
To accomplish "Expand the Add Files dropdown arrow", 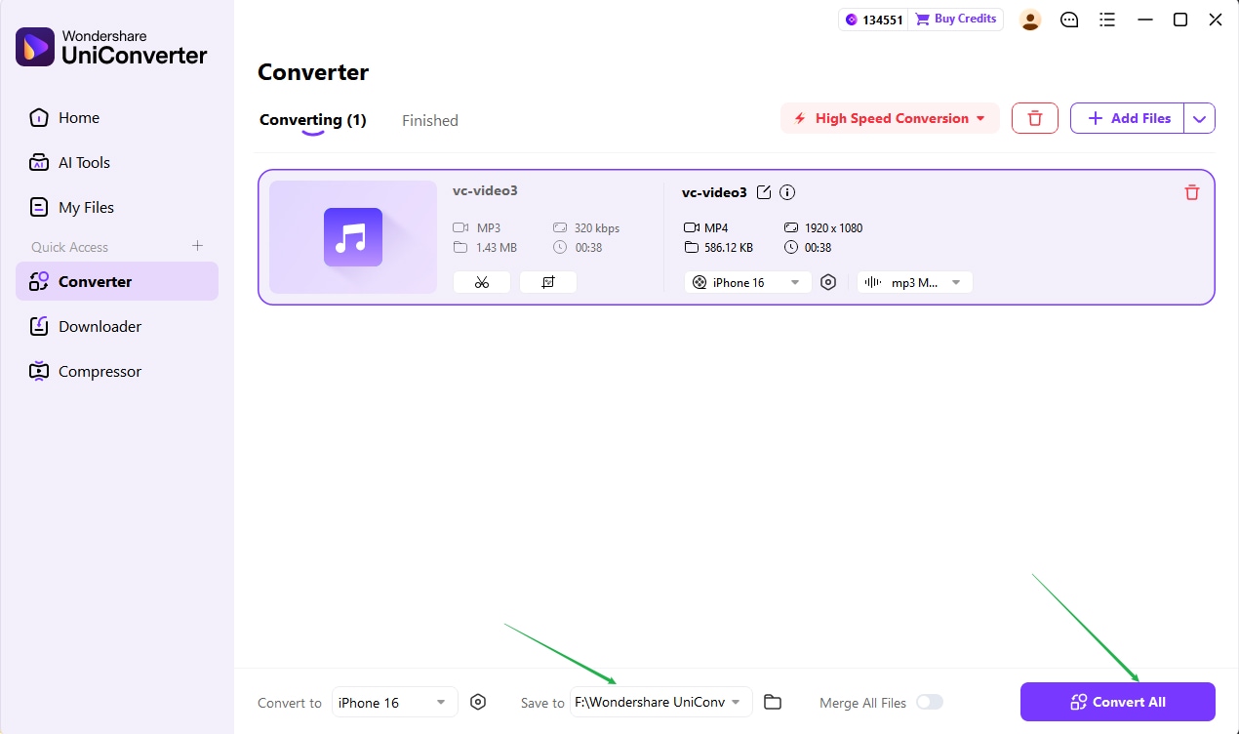I will 1200,118.
